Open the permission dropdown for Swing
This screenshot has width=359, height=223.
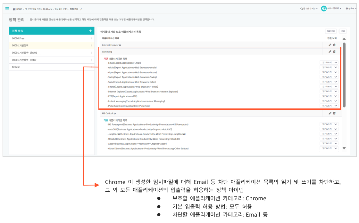329,77
